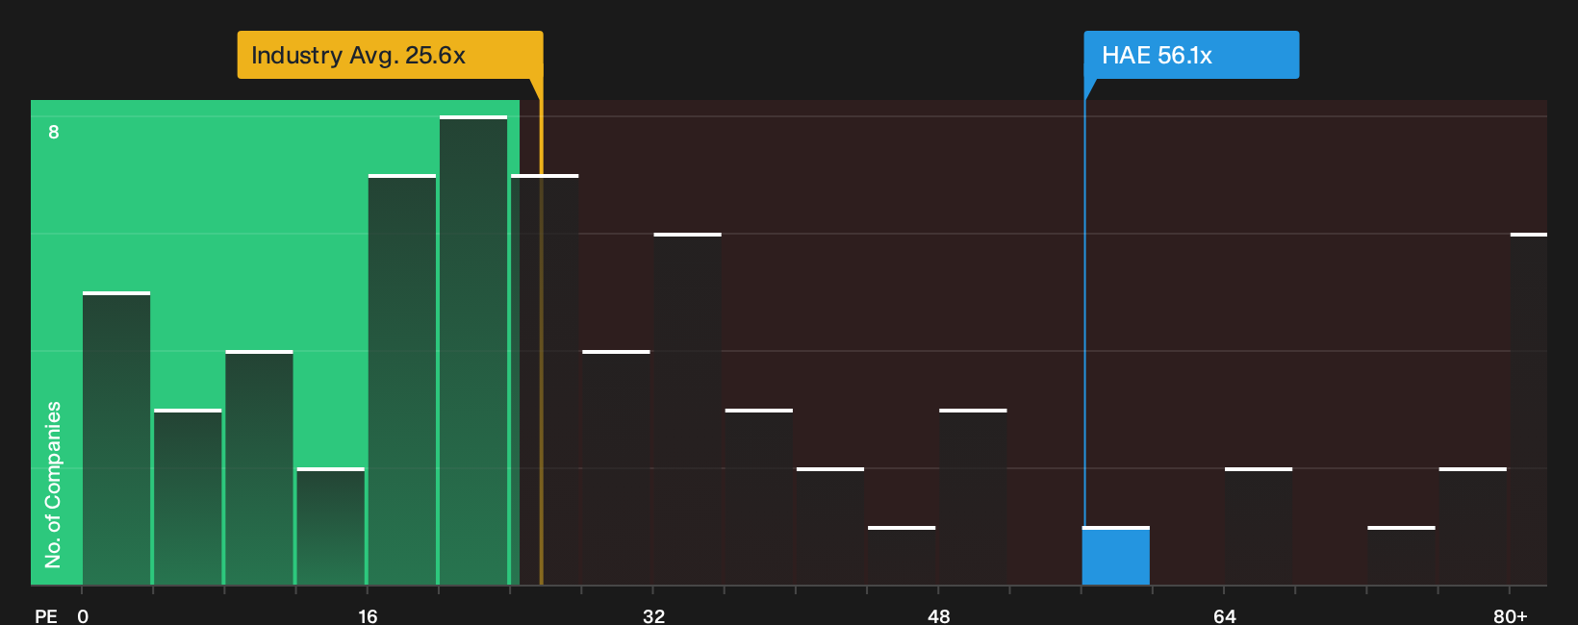Image resolution: width=1578 pixels, height=625 pixels.
Task: Click the '64' x-axis tick label
Action: [x=1225, y=616]
